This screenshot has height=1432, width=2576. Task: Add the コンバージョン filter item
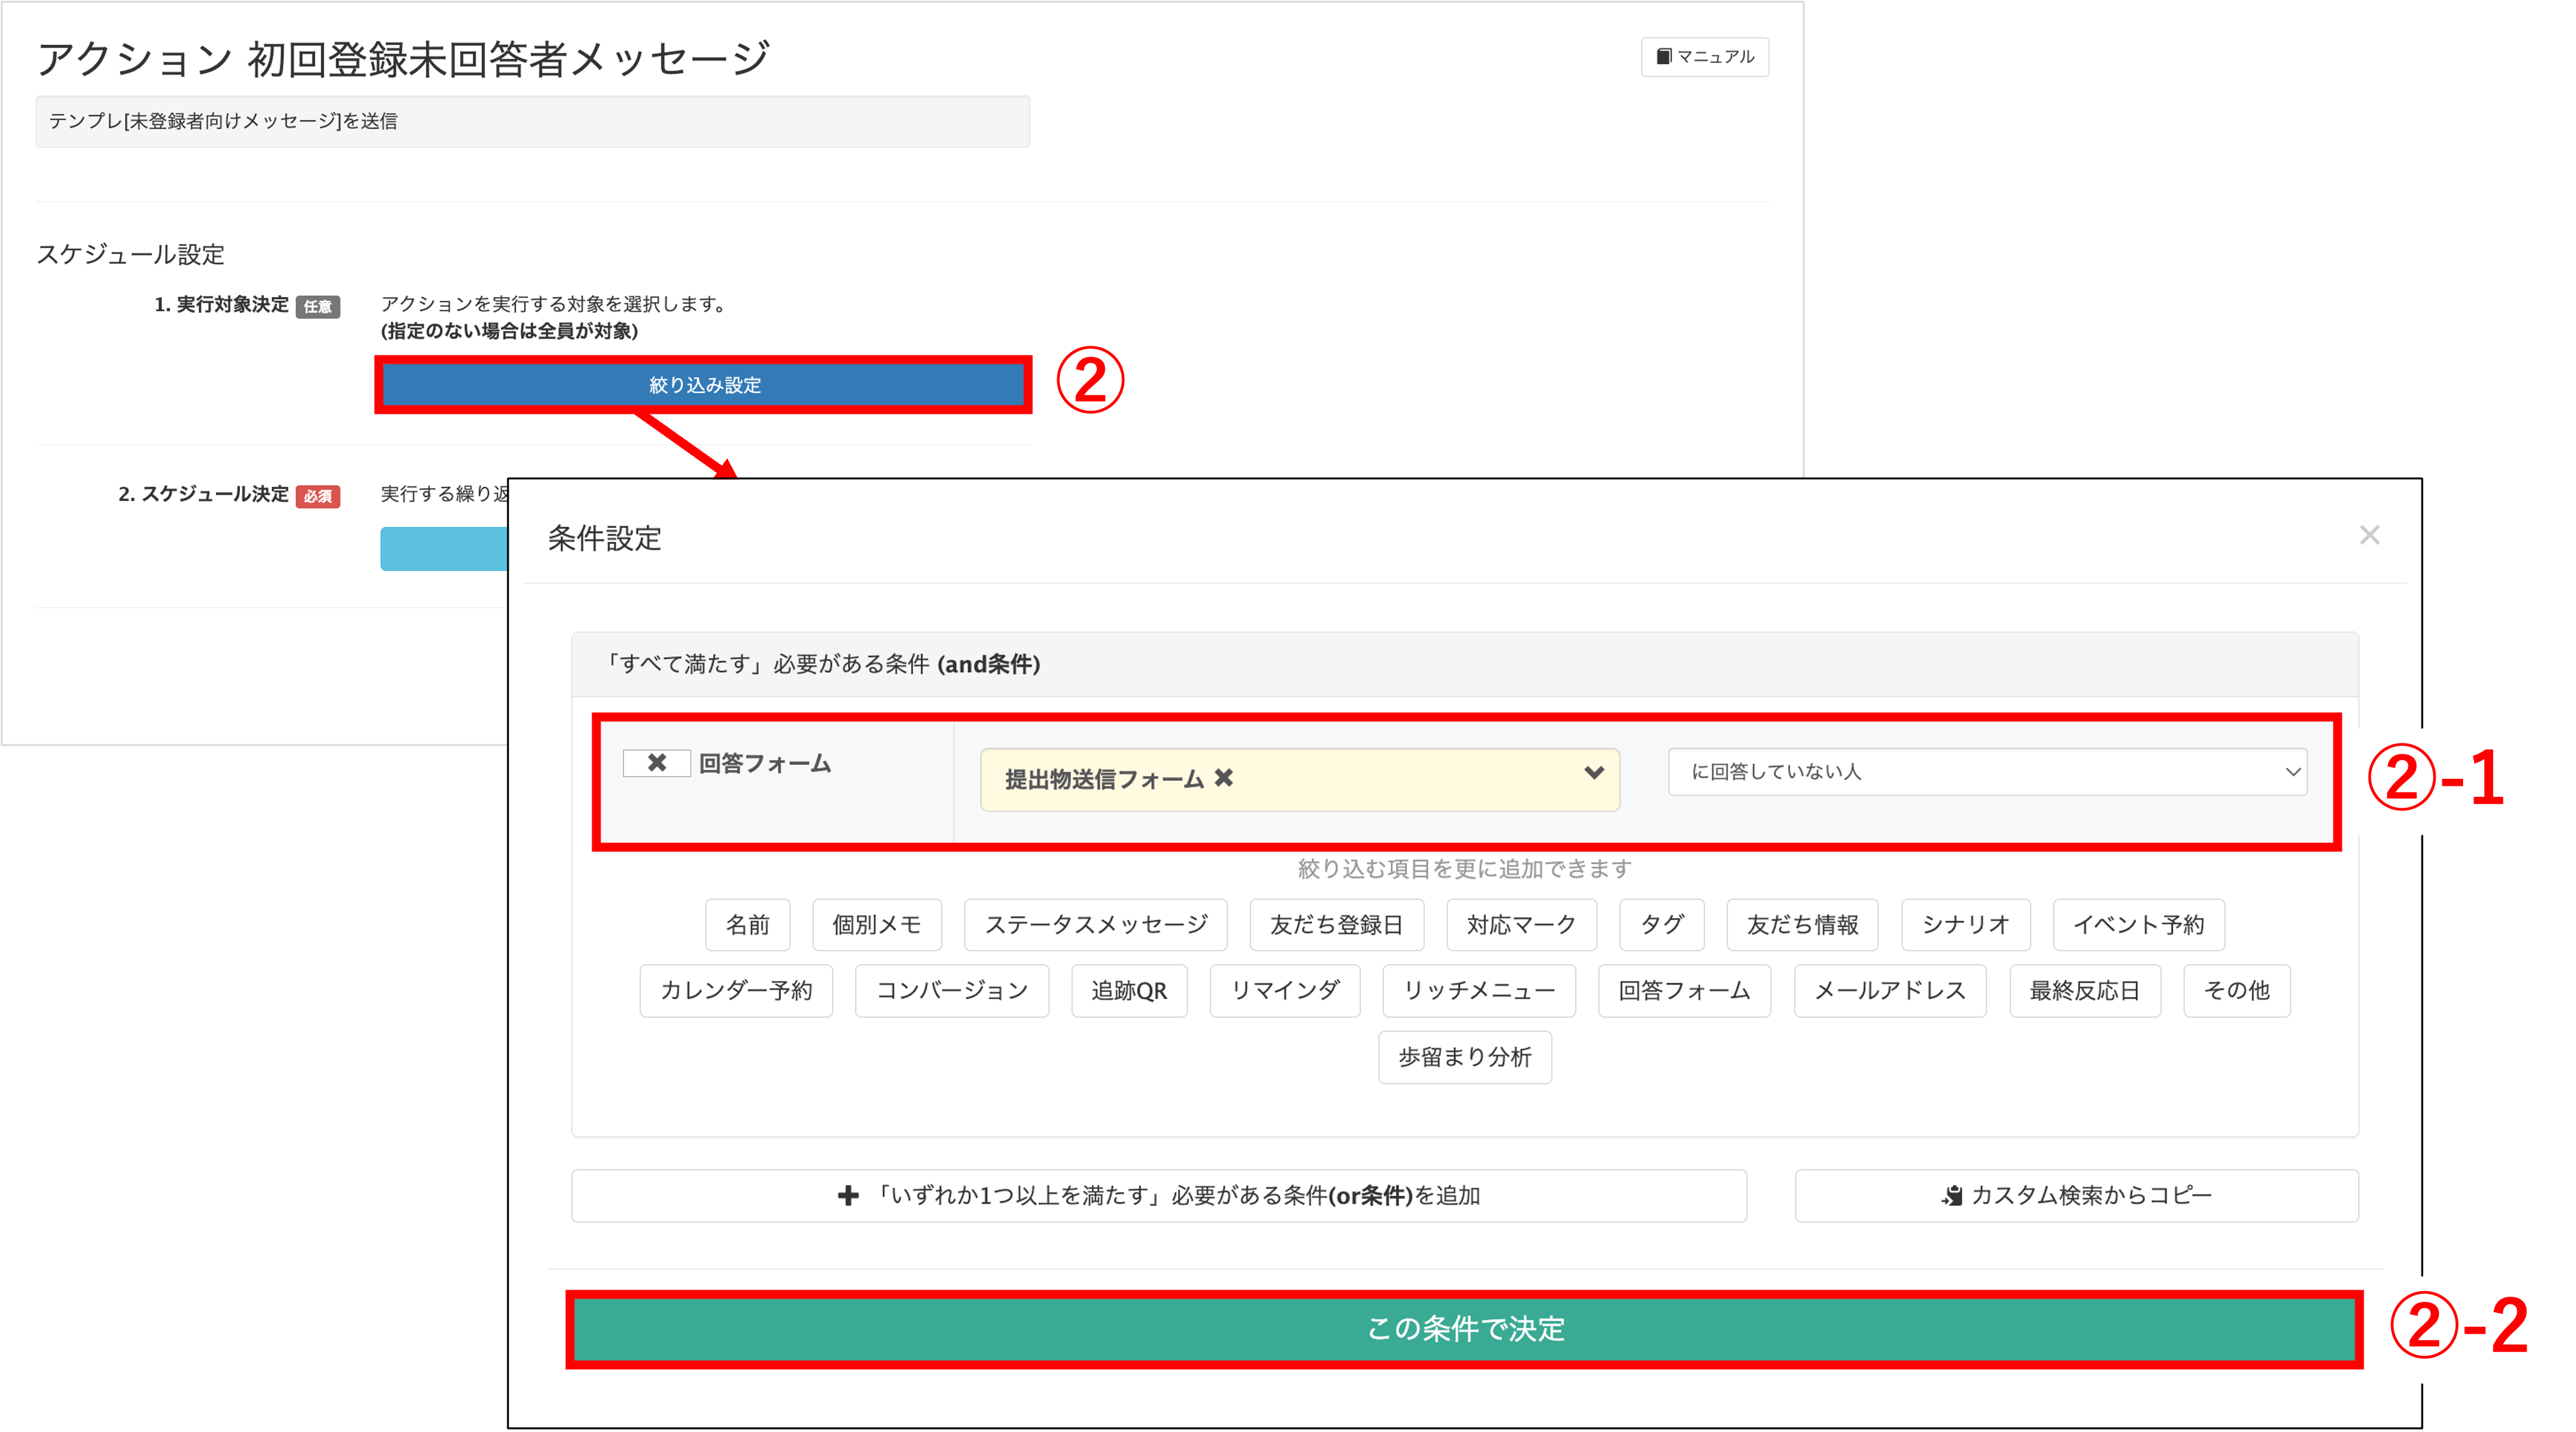(951, 990)
